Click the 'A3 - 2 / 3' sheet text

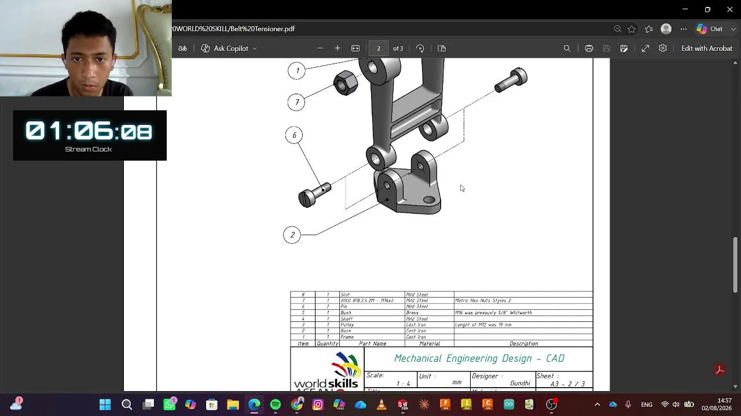(x=567, y=384)
